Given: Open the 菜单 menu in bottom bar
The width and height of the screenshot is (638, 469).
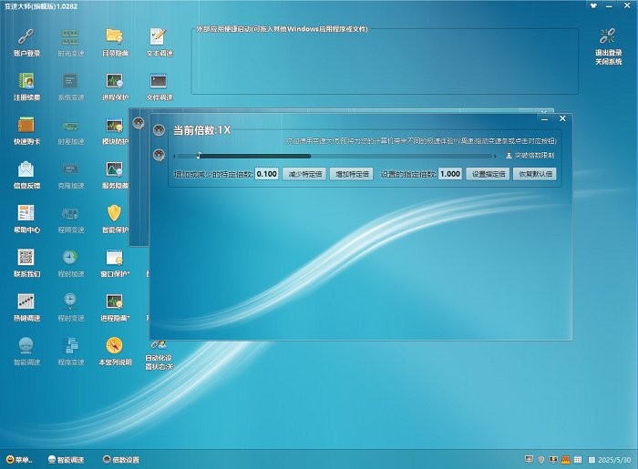Looking at the screenshot, I should pos(19,460).
